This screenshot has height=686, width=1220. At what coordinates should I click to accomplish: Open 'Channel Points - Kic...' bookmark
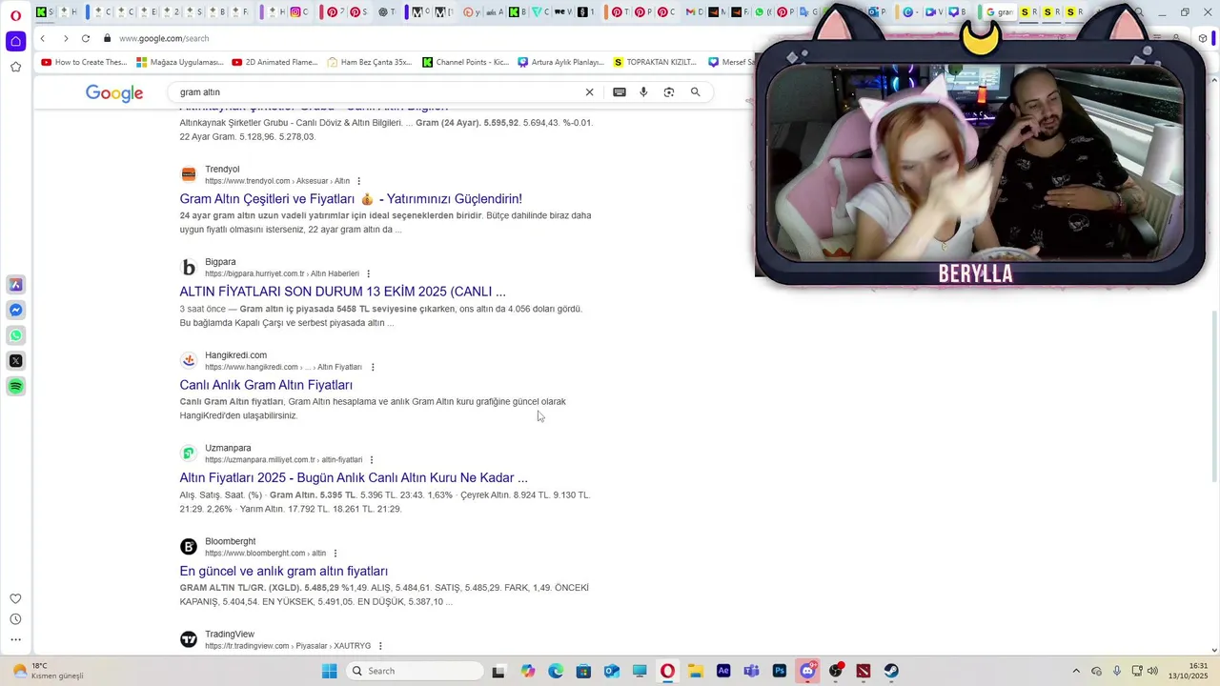point(465,62)
